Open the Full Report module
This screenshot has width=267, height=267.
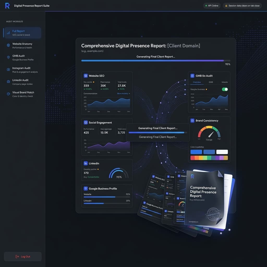22,33
